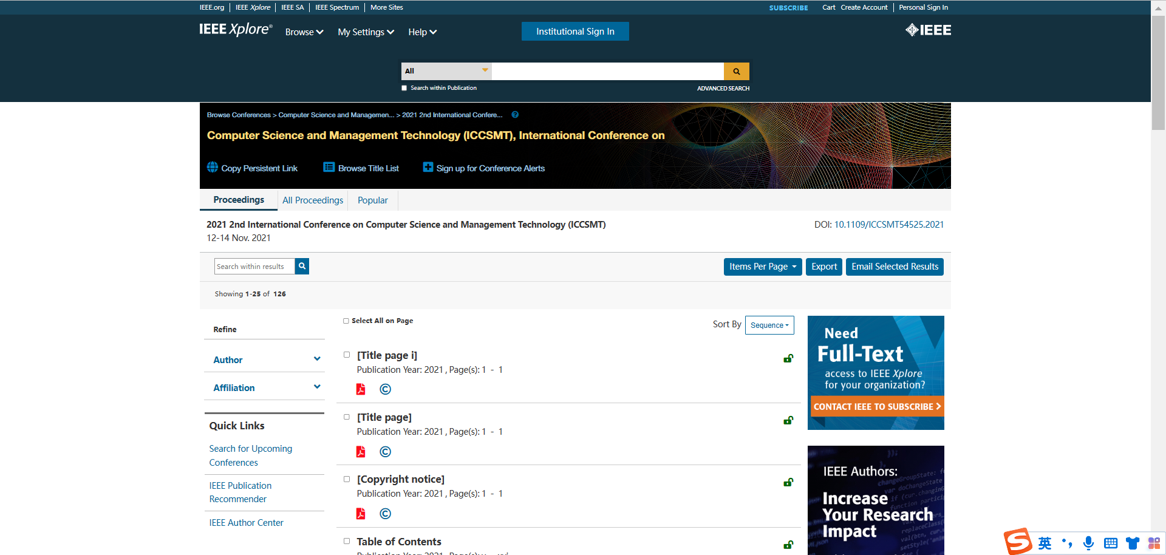1166x555 pixels.
Task: Click the Search within results field
Action: click(254, 266)
